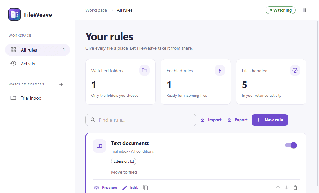Delete the Text documents rule
319x193 pixels.
(x=295, y=187)
